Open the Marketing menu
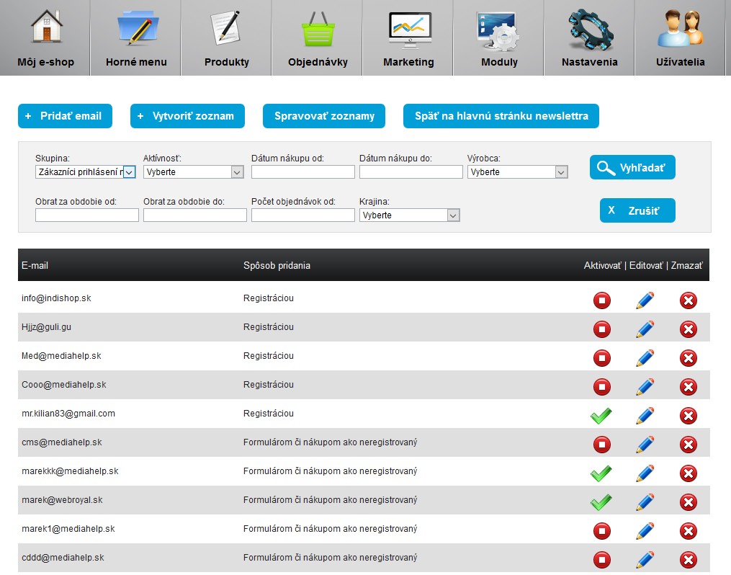The height and width of the screenshot is (575, 731). pos(408,38)
